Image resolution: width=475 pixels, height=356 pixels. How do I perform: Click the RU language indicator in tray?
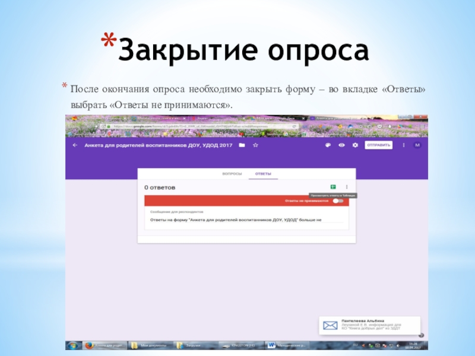coord(355,345)
